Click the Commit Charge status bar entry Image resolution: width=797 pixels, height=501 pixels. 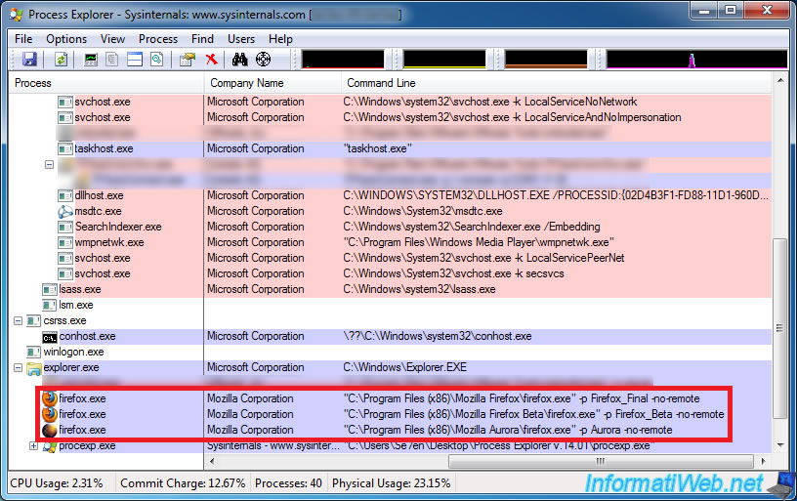tap(183, 483)
